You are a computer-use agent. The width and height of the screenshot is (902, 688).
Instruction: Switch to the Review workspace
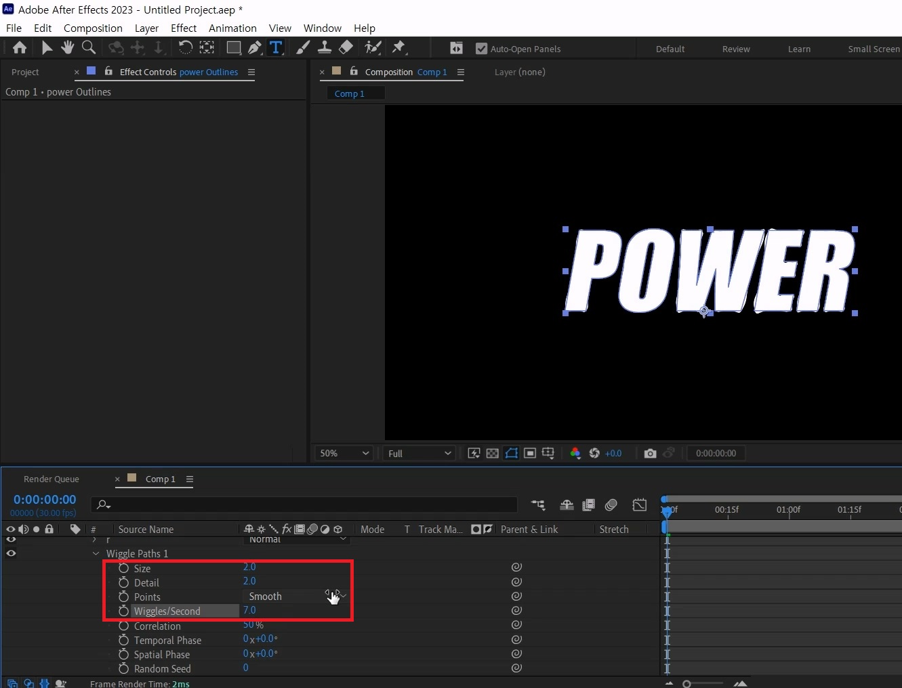(x=736, y=49)
